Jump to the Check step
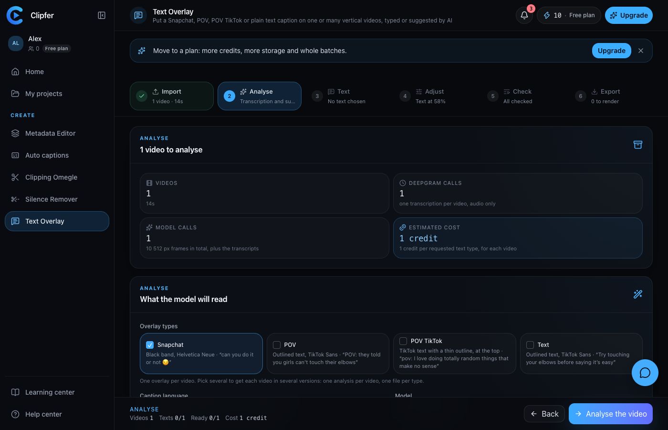Viewport: 668px width, 430px height. click(523, 96)
